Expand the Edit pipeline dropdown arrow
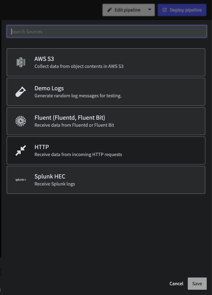The height and width of the screenshot is (295, 212). [x=150, y=9]
